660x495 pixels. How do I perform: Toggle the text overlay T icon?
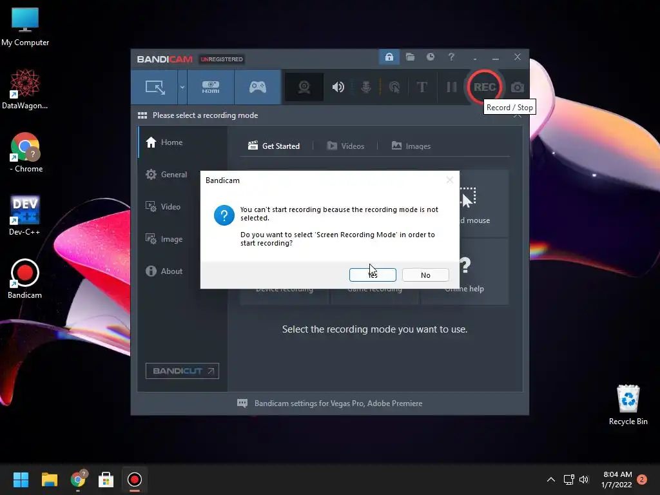pyautogui.click(x=422, y=87)
